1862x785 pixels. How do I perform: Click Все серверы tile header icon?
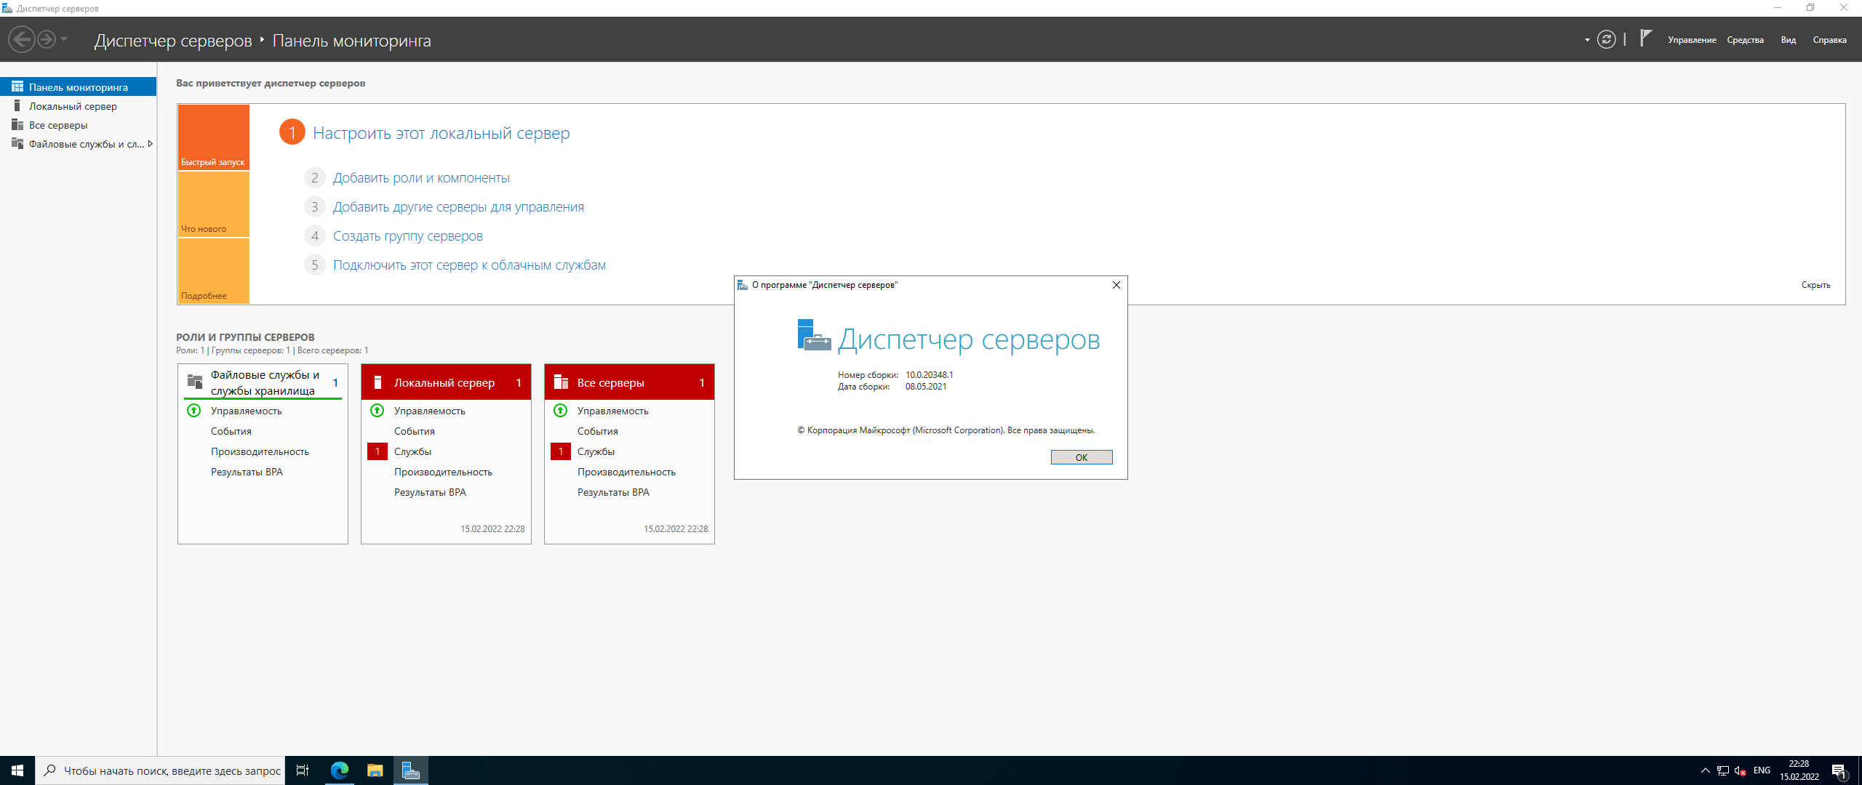pos(561,382)
